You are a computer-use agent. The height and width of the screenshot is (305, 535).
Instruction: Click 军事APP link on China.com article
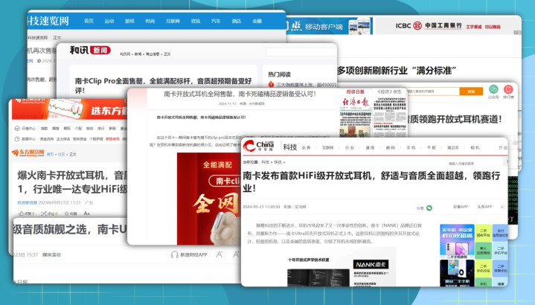click(x=461, y=207)
